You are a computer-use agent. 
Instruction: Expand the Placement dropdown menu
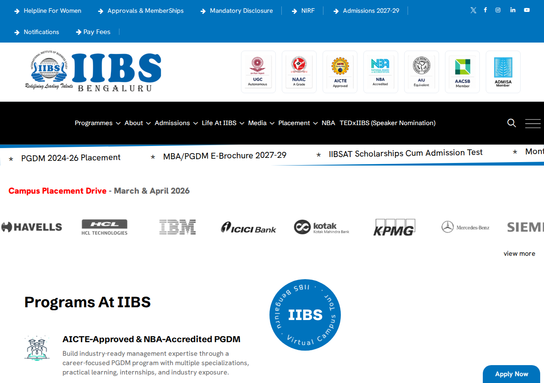tap(298, 123)
